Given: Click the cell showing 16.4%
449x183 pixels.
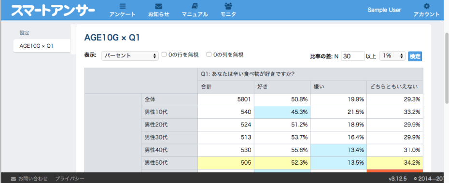Looking at the screenshot, I should point(339,137).
